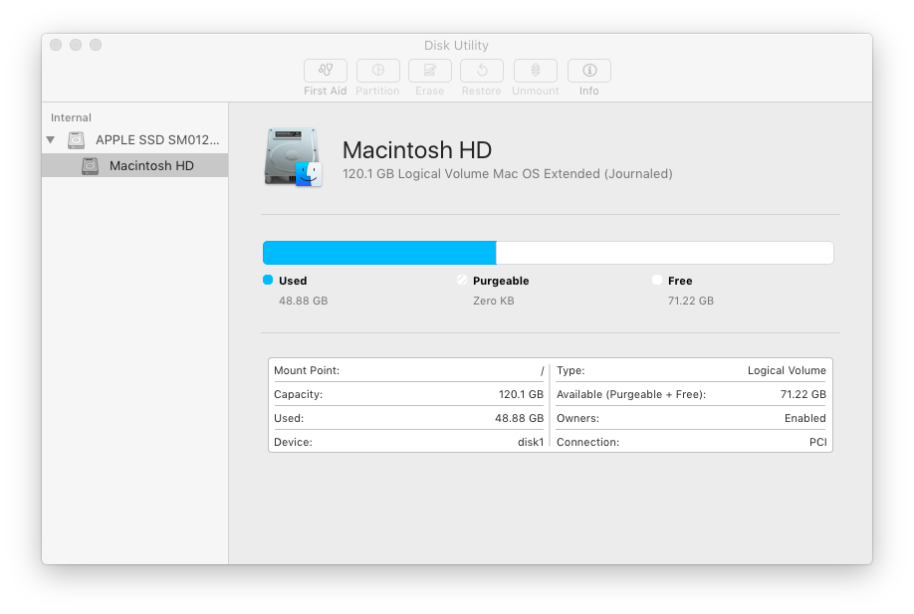Viewport: 914px width, 614px height.
Task: Click the '120.1 GB Logical Volume' subtitle
Action: coord(507,174)
